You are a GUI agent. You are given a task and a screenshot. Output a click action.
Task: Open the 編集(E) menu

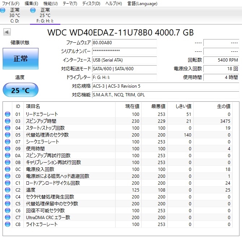coord(31,3)
